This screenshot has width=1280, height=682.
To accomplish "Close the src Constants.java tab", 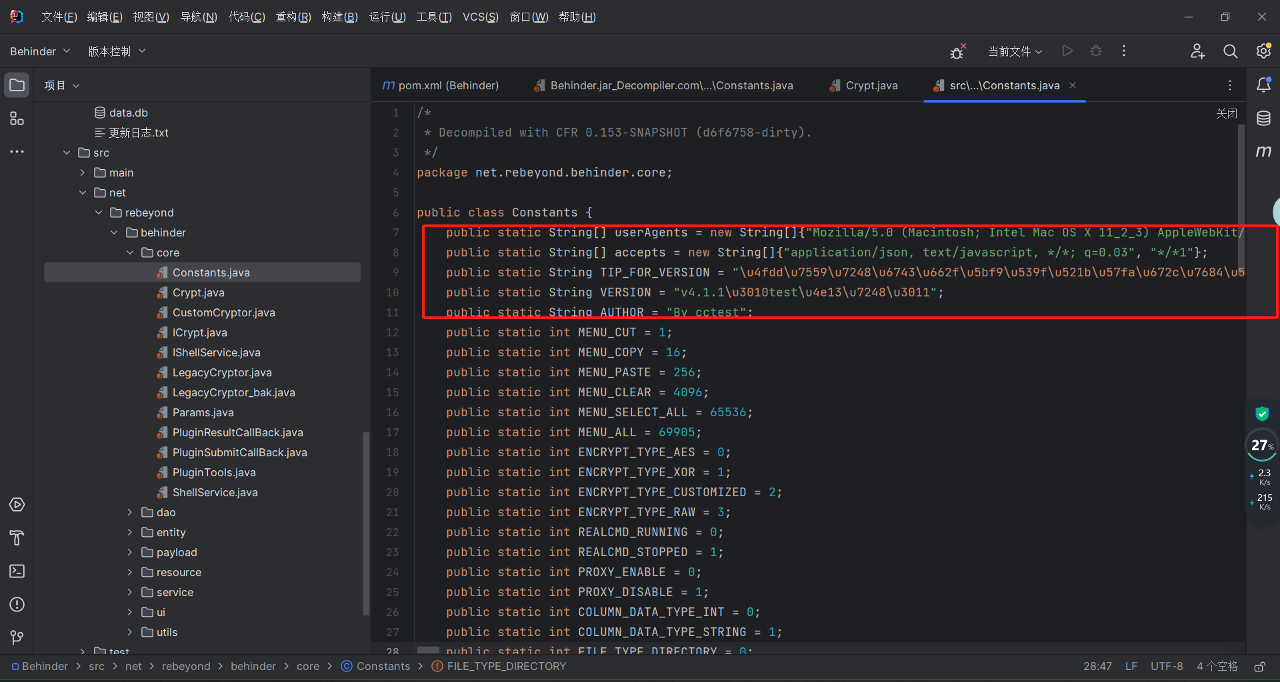I will click(x=1073, y=85).
